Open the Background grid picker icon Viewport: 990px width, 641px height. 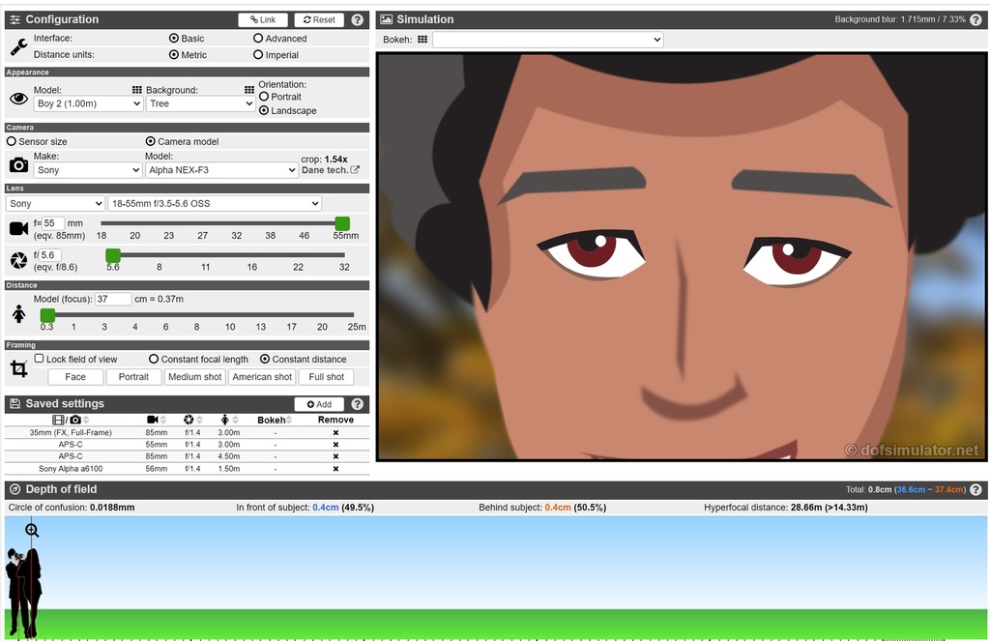pyautogui.click(x=137, y=90)
